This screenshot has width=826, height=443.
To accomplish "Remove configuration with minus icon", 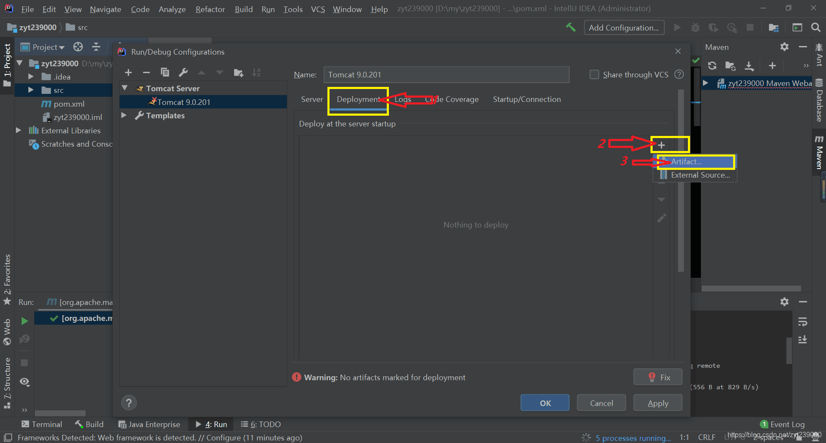I will coord(146,72).
